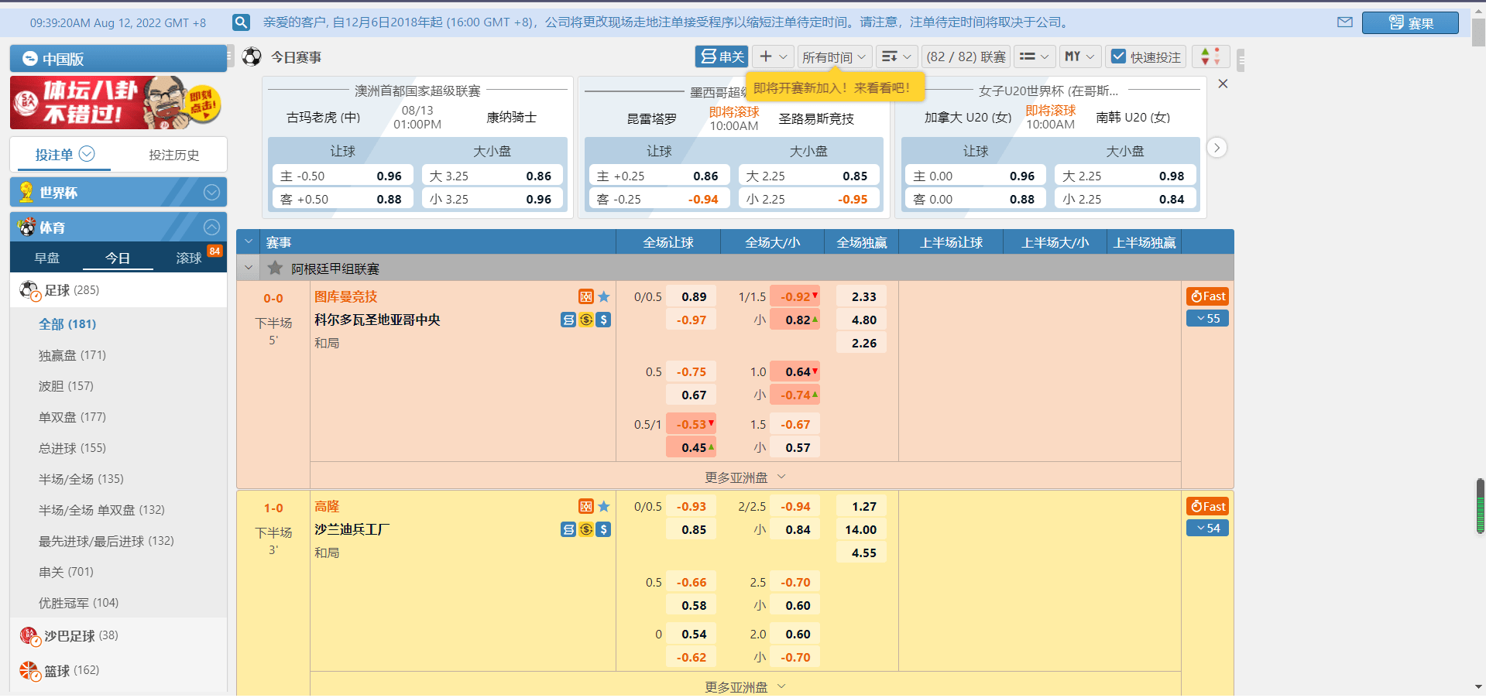This screenshot has width=1486, height=698.
Task: Switch to the 投注历史 tab
Action: coord(173,156)
